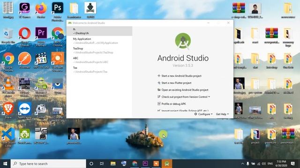Open volume control in system tray
The width and height of the screenshot is (300, 168).
pyautogui.click(x=263, y=164)
